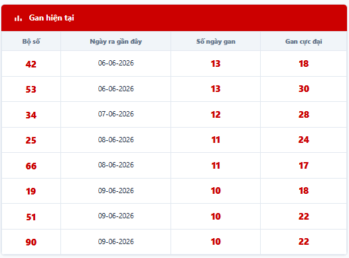The height and width of the screenshot is (258, 349).
Task: Click the 'Gan cực đại' column header
Action: click(304, 42)
